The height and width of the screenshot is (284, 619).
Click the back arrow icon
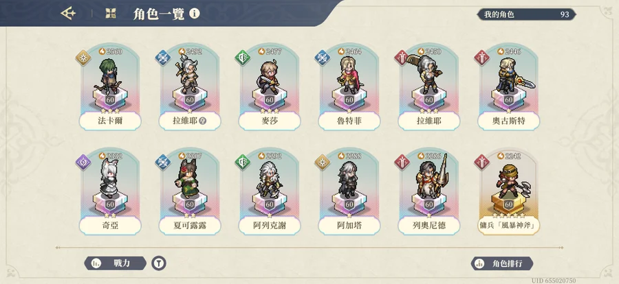tap(68, 14)
